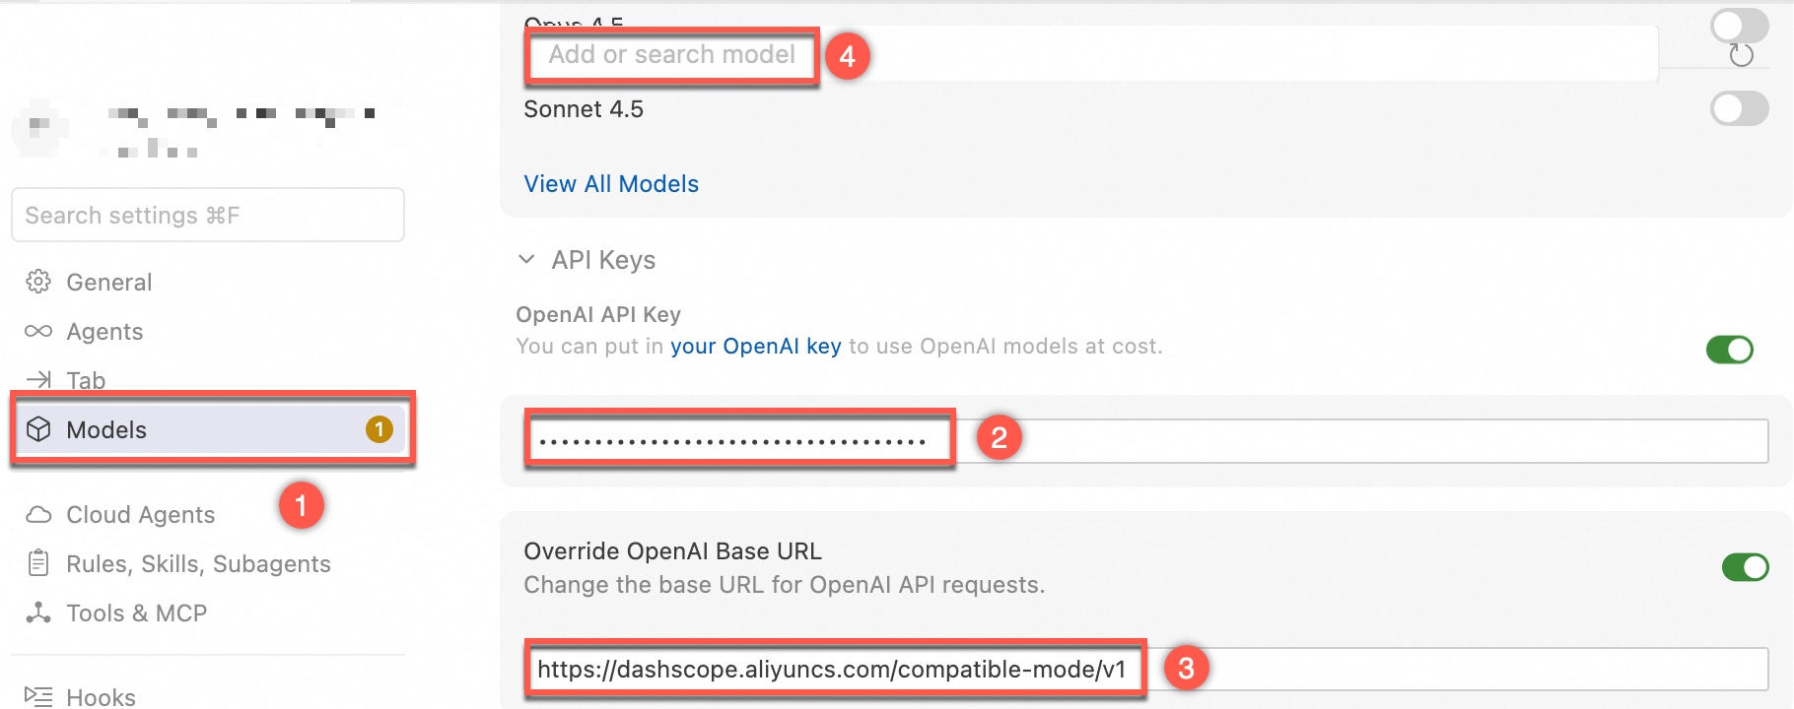Collapse the API Keys section

click(x=527, y=260)
